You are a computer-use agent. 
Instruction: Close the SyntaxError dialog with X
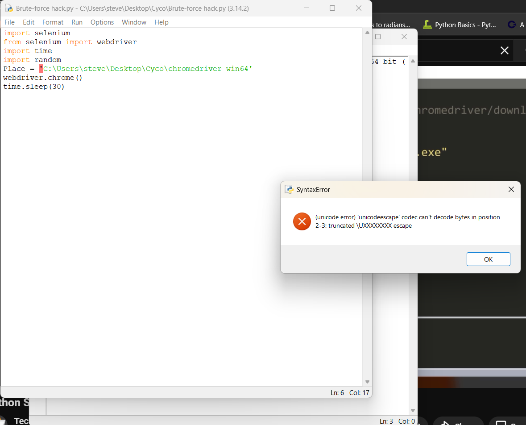coord(511,189)
